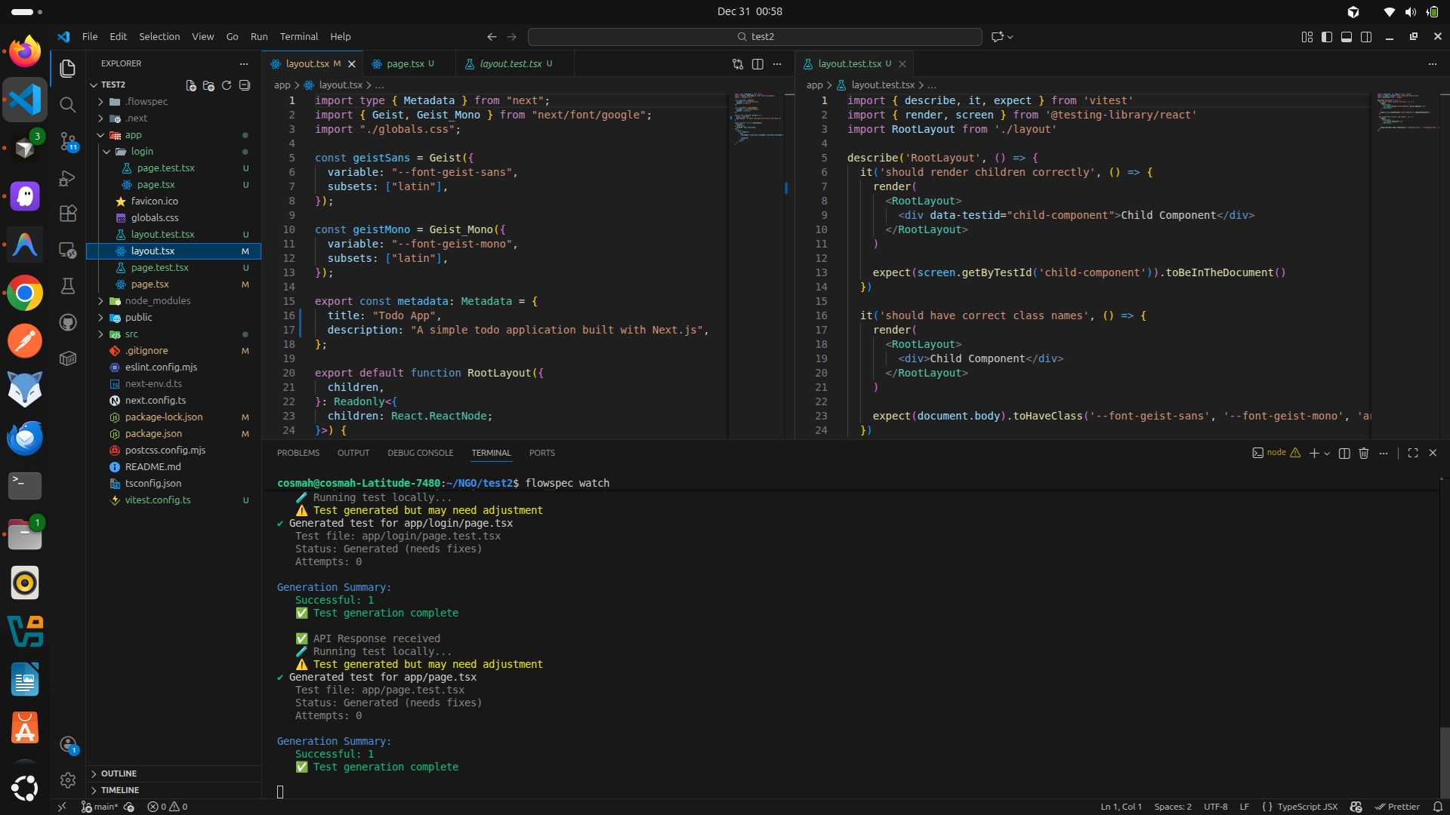Maximize the terminal panel size
Screen dimensions: 1450x815
pyautogui.click(x=1413, y=453)
